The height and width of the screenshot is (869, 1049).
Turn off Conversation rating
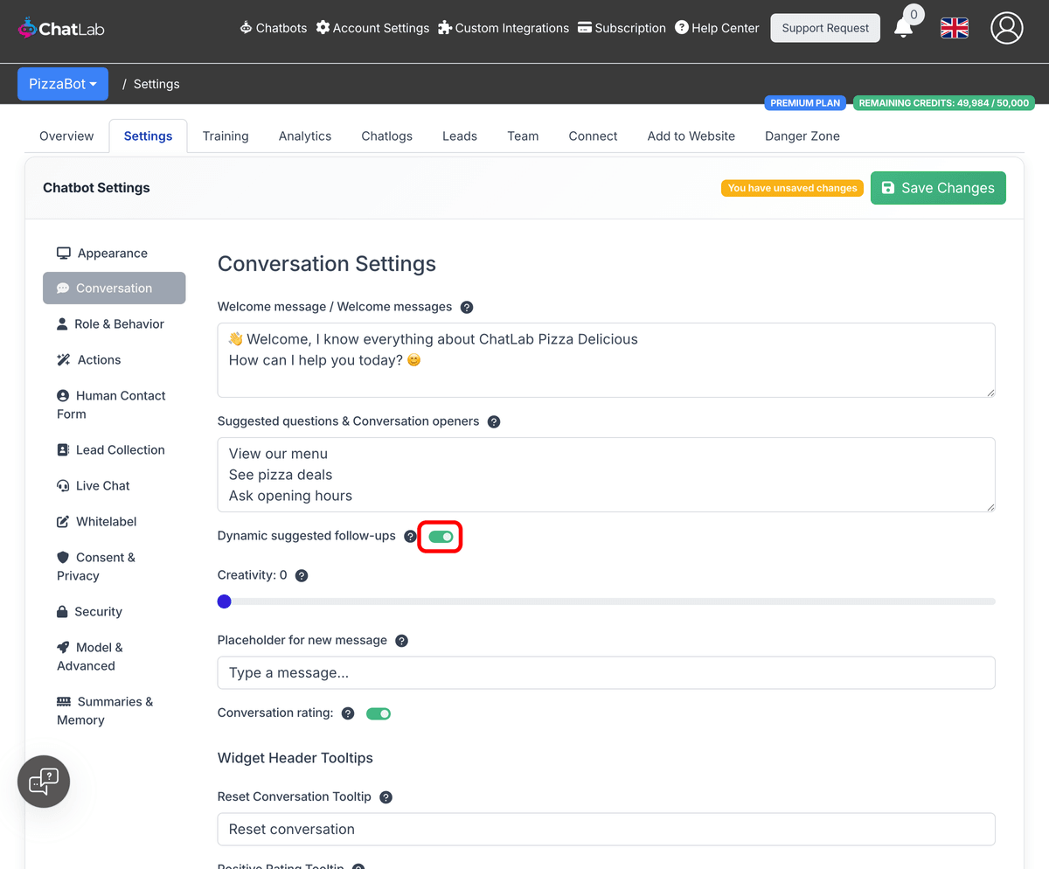379,713
